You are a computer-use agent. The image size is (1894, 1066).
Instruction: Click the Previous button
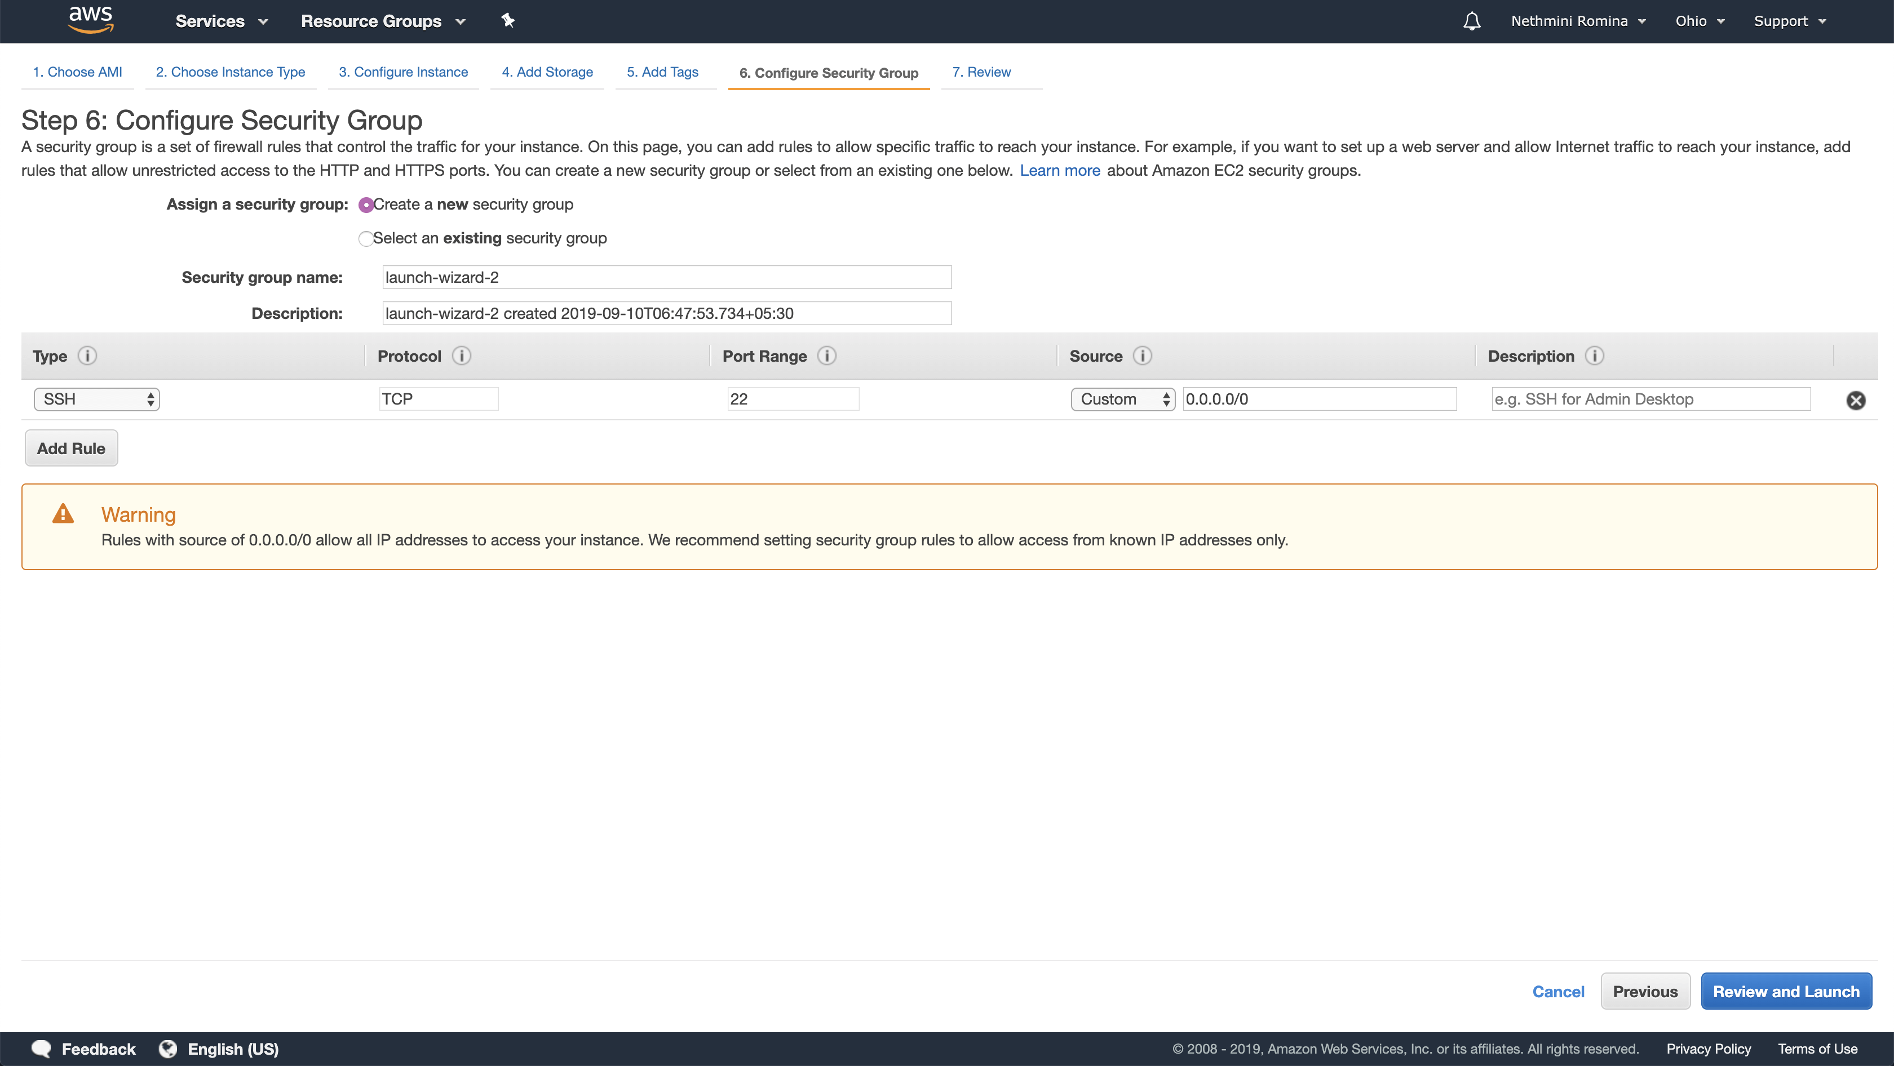1645,991
